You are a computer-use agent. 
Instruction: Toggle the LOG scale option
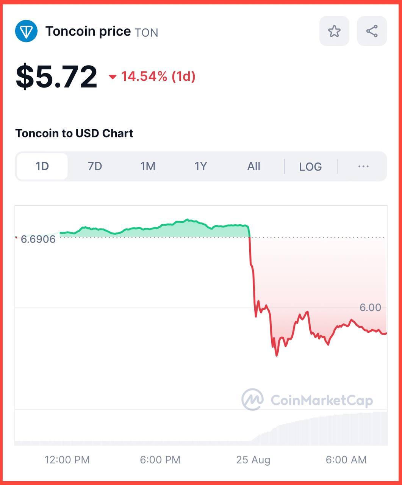(x=310, y=166)
